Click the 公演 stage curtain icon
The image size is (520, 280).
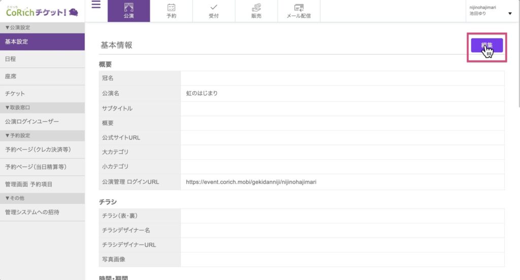128,7
